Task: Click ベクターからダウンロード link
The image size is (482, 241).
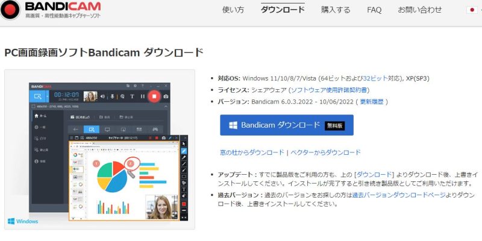Action: click(325, 152)
